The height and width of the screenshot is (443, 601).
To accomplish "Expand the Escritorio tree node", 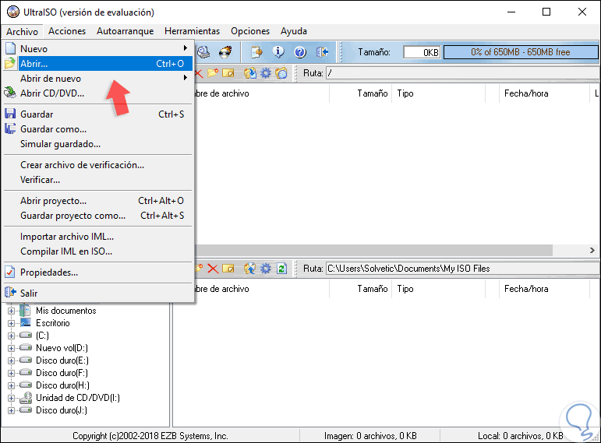I will pyautogui.click(x=11, y=323).
